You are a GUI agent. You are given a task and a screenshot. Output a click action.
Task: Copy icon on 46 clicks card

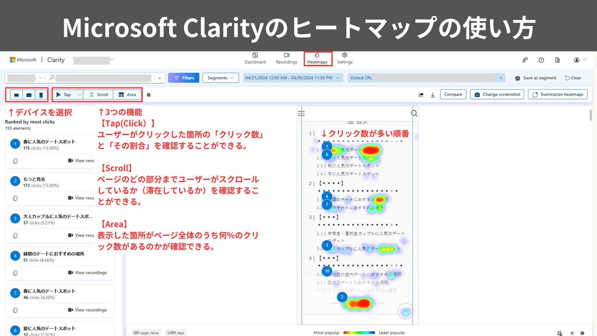[15, 310]
